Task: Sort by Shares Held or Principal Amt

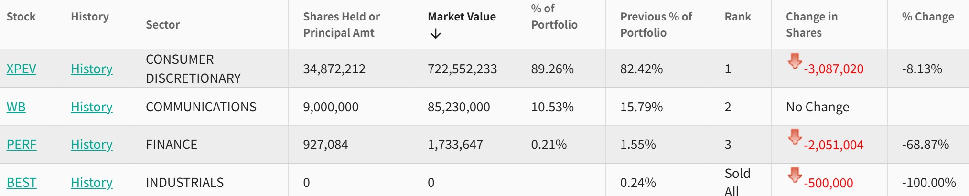Action: point(341,25)
